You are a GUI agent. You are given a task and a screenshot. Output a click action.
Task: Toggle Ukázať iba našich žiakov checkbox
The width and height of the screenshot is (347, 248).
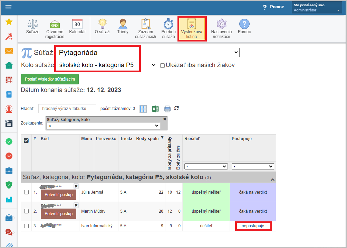coord(162,66)
